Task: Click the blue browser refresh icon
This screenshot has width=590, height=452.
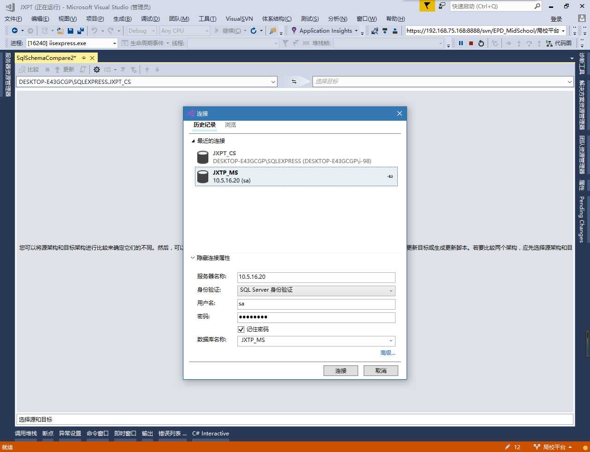Action: tap(253, 31)
